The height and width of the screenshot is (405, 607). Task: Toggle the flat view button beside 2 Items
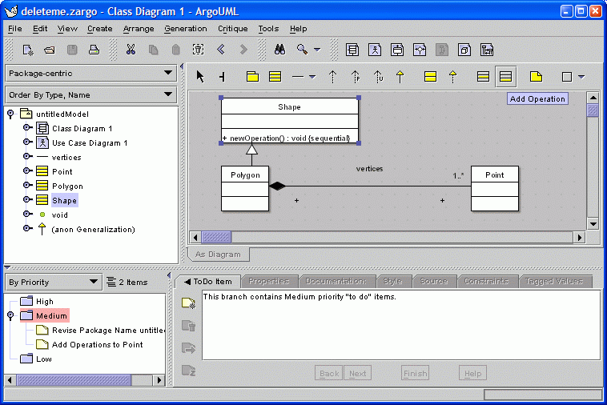[x=111, y=282]
